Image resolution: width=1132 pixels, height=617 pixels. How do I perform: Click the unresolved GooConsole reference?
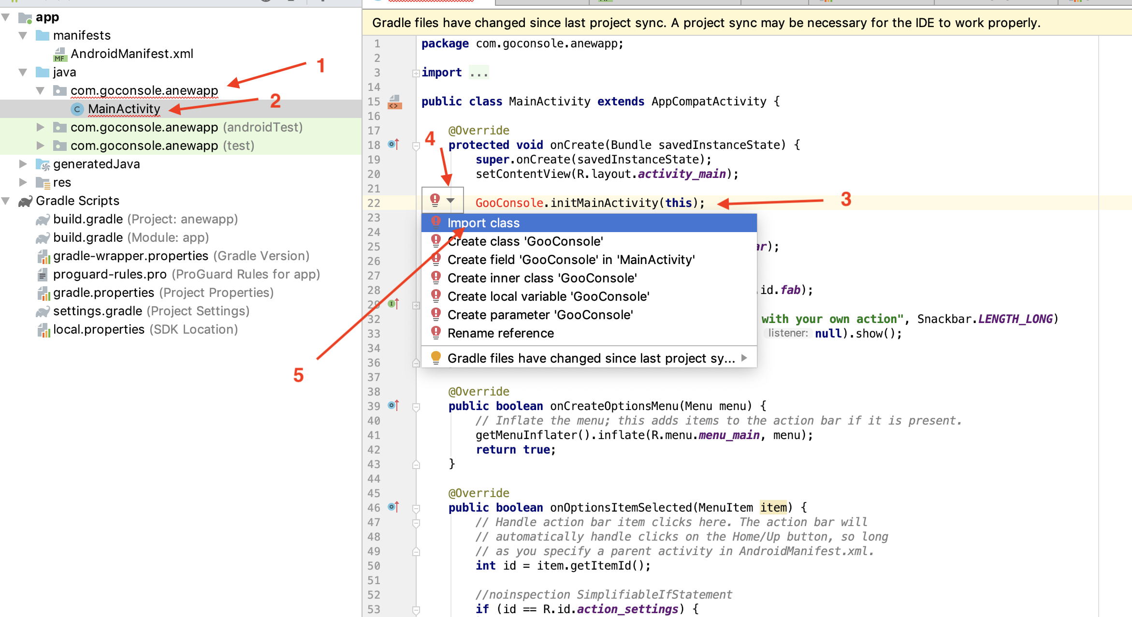[509, 203]
